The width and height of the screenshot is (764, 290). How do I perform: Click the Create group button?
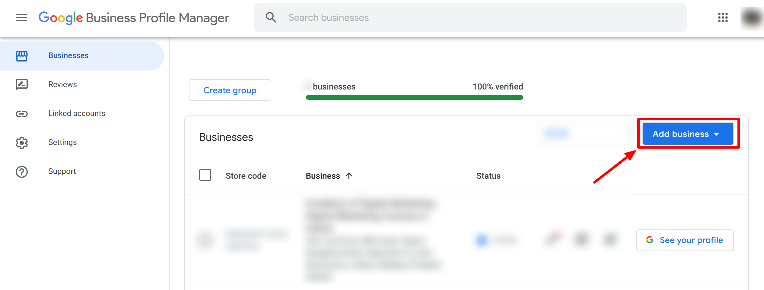[x=230, y=90]
